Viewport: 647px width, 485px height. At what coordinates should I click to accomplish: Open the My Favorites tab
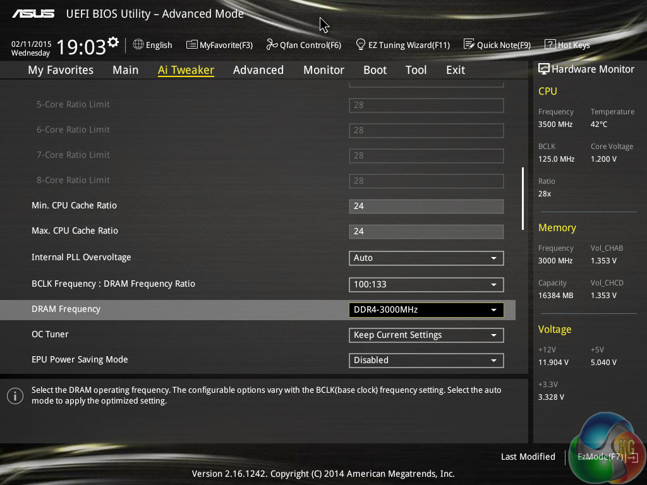click(x=61, y=70)
